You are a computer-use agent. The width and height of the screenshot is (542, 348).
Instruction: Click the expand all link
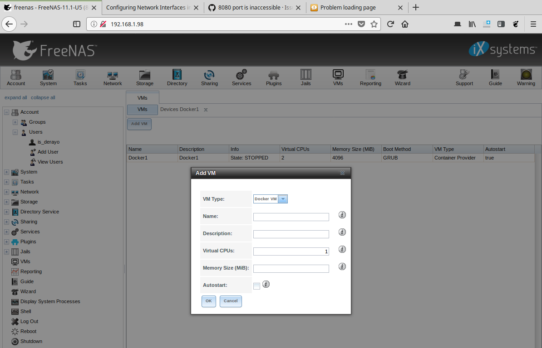tap(15, 97)
